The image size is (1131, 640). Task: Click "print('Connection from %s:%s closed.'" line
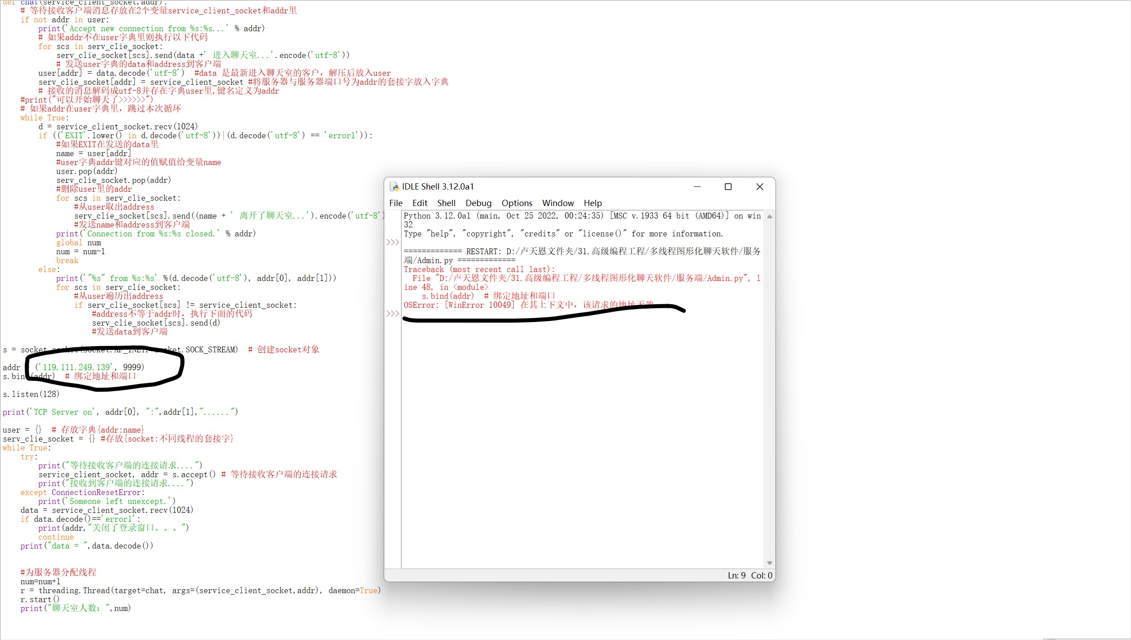click(156, 234)
